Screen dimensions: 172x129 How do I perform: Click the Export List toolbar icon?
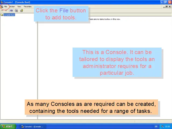click(x=16, y=11)
